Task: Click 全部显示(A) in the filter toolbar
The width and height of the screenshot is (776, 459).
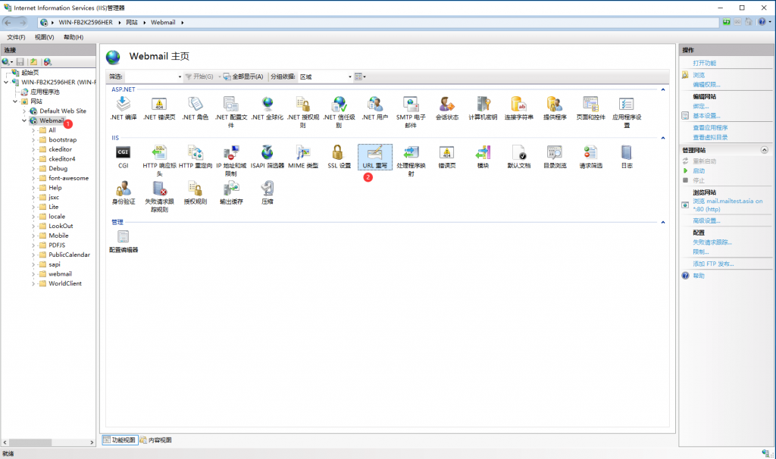Action: (x=243, y=76)
